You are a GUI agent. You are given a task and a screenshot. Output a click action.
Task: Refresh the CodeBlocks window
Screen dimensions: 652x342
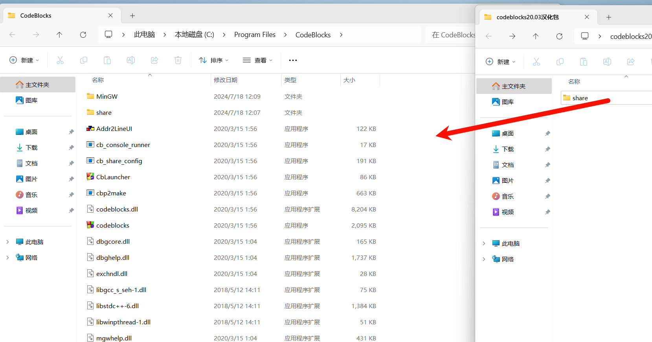click(x=83, y=35)
